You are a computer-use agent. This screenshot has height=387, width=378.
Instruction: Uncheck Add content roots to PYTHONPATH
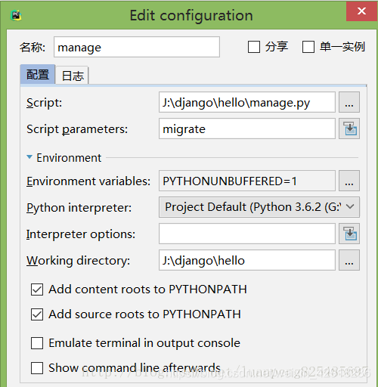(x=37, y=289)
